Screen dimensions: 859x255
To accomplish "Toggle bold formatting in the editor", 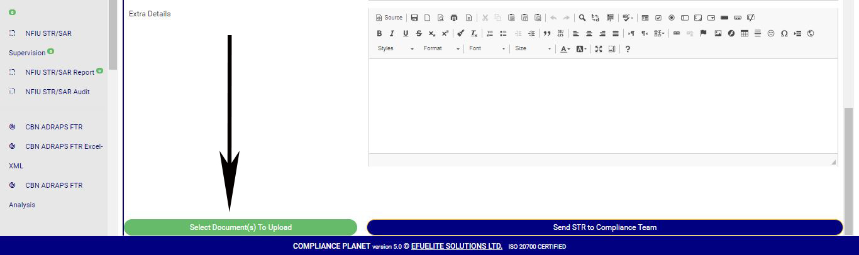I will (379, 33).
